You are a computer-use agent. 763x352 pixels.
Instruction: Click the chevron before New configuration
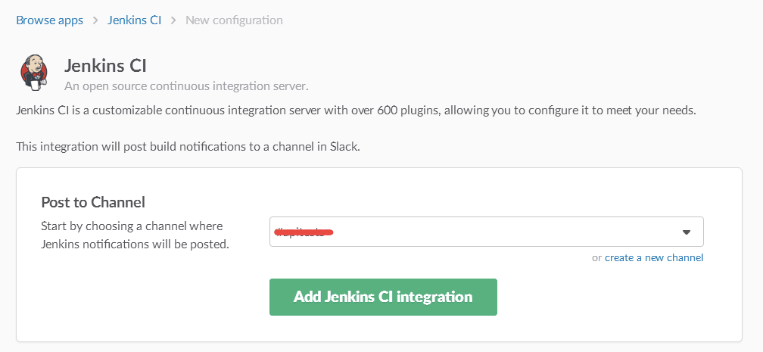point(173,20)
